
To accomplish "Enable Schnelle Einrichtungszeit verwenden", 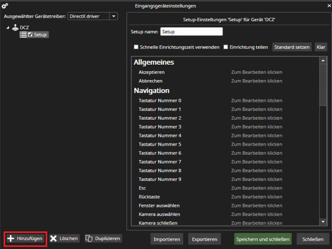I will pyautogui.click(x=136, y=47).
